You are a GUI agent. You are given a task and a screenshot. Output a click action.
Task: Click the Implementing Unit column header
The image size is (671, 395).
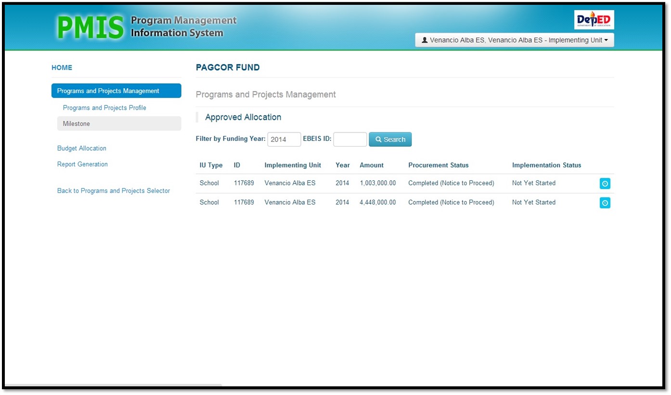coord(293,165)
